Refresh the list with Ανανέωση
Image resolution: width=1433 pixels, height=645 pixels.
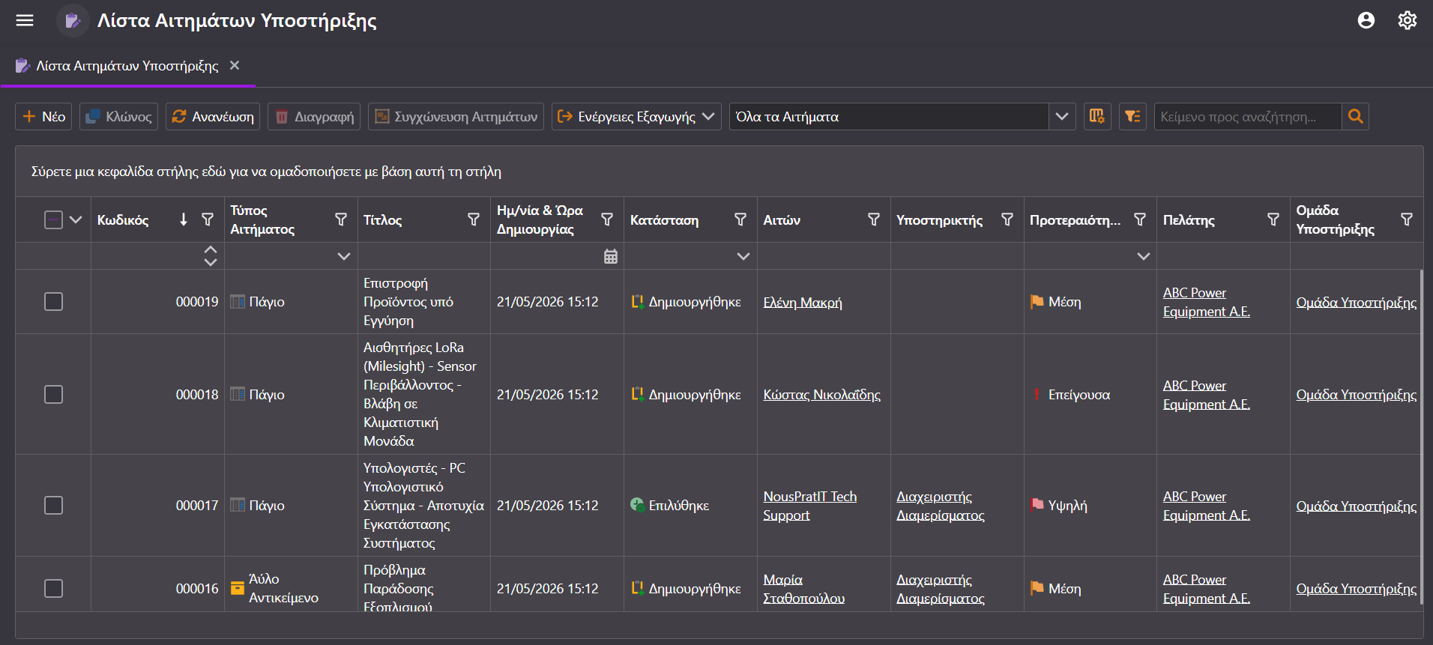click(x=213, y=117)
